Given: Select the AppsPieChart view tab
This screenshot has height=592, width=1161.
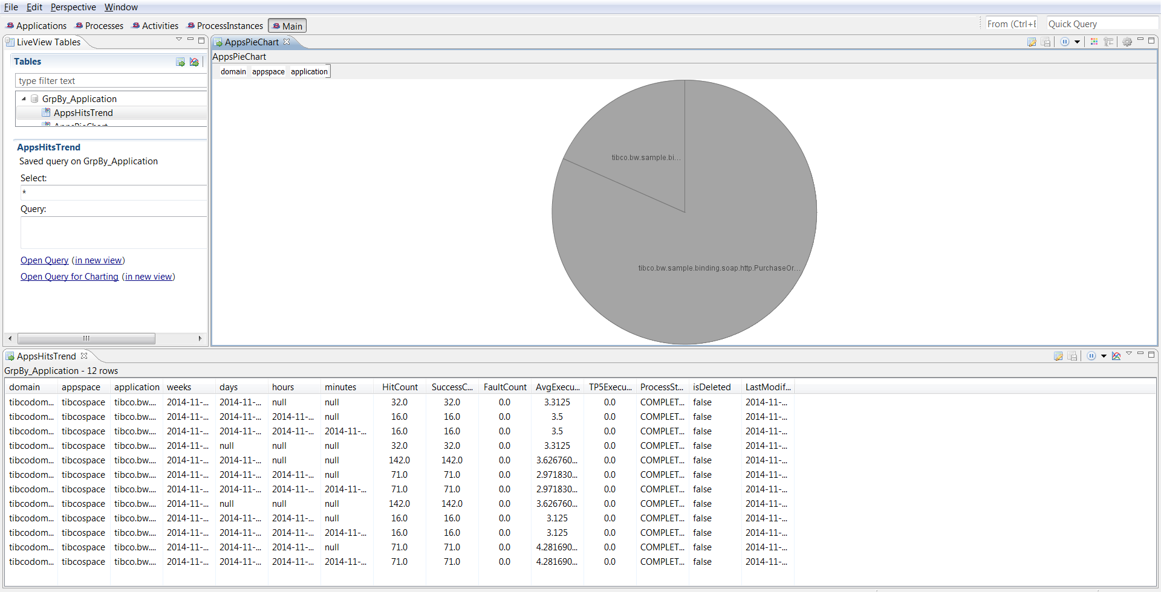Looking at the screenshot, I should coord(252,42).
